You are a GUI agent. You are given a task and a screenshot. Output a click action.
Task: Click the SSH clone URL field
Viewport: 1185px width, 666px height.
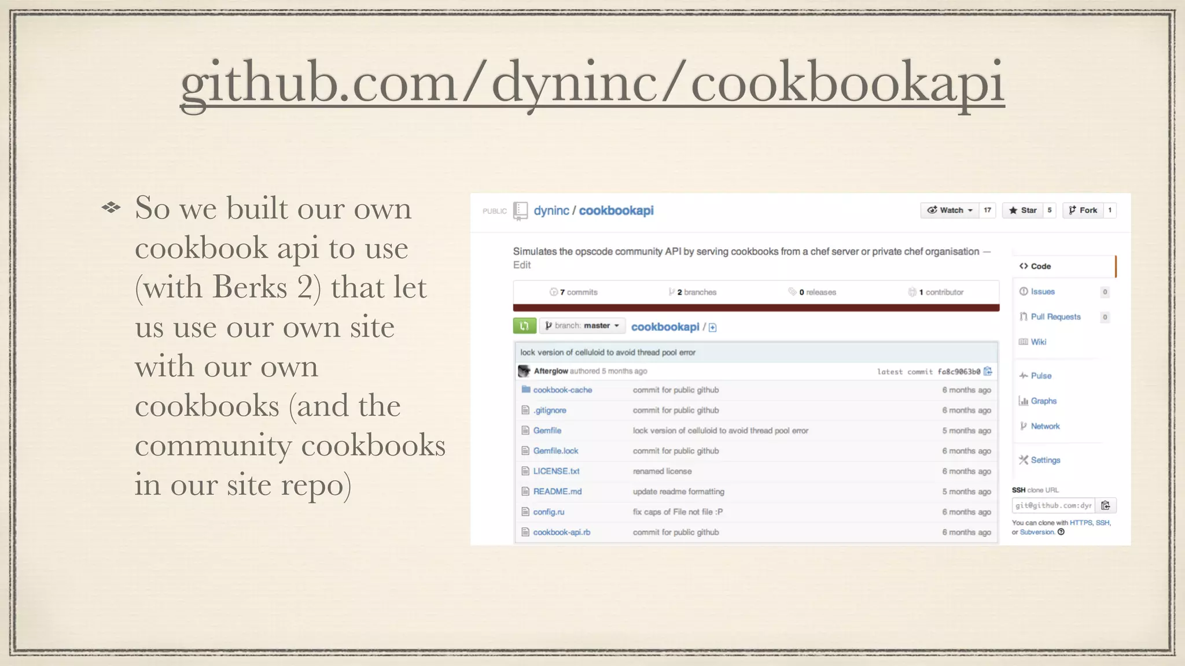click(x=1052, y=505)
